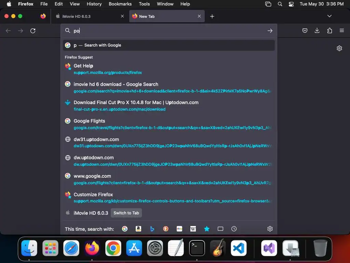Image resolution: width=350 pixels, height=263 pixels.
Task: Open the Apple menu
Action: tap(9, 4)
